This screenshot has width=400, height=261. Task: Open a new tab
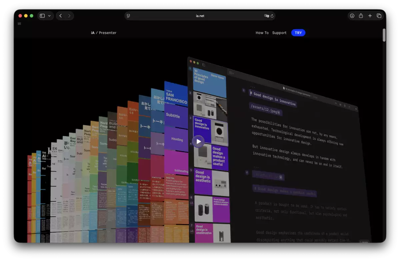click(370, 16)
